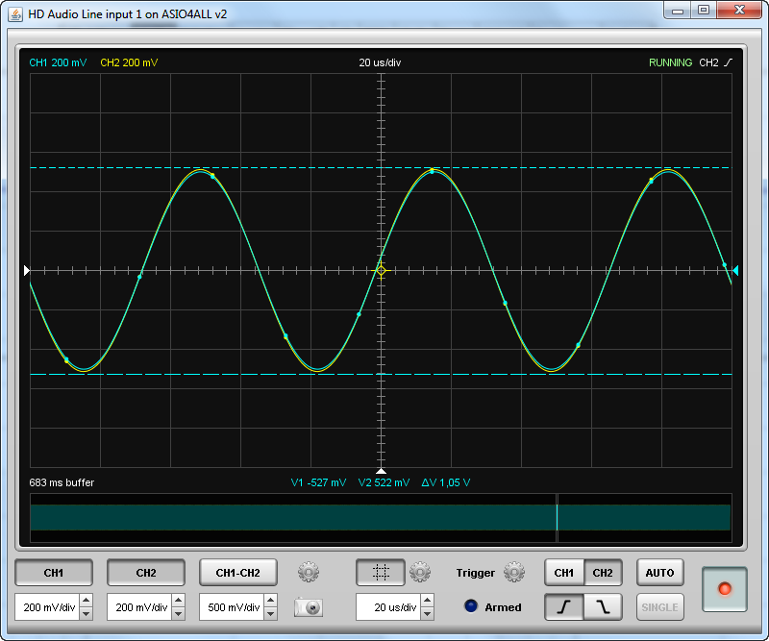Maximize the oscilloscope window
Image resolution: width=769 pixels, height=641 pixels.
704,10
